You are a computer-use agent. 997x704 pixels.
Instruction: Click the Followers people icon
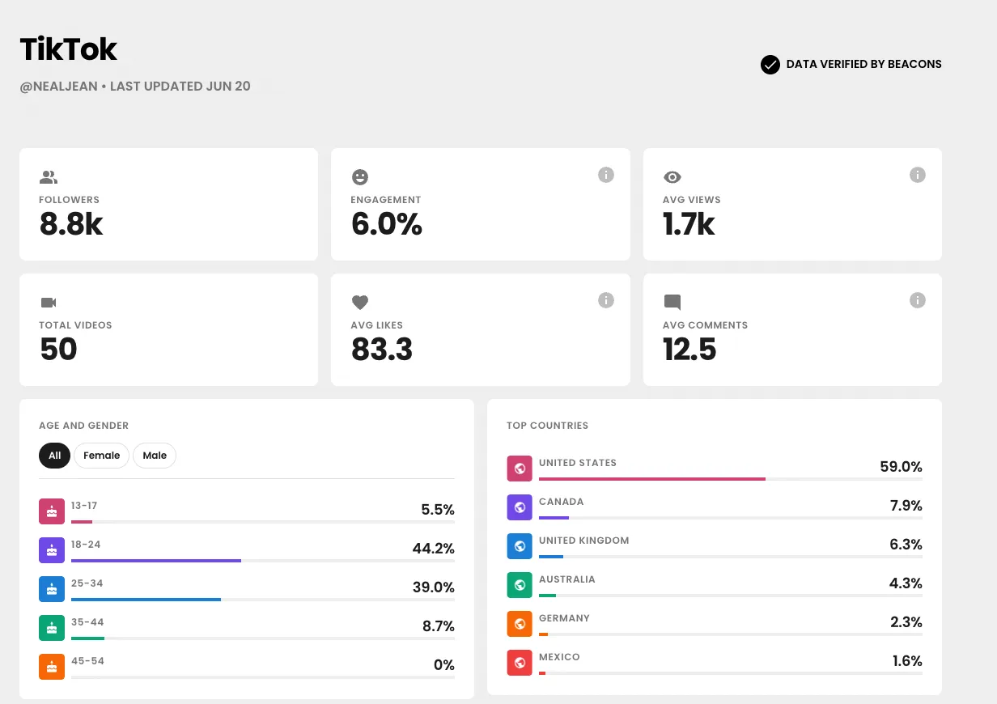(49, 177)
